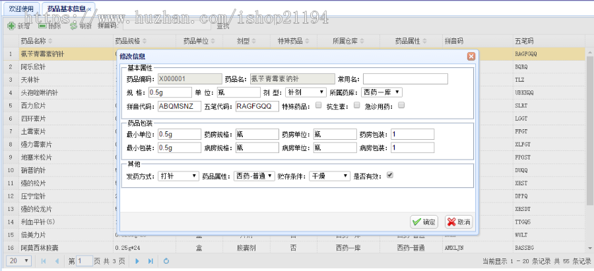Toggle the 抗生素 checkbox

(356, 105)
